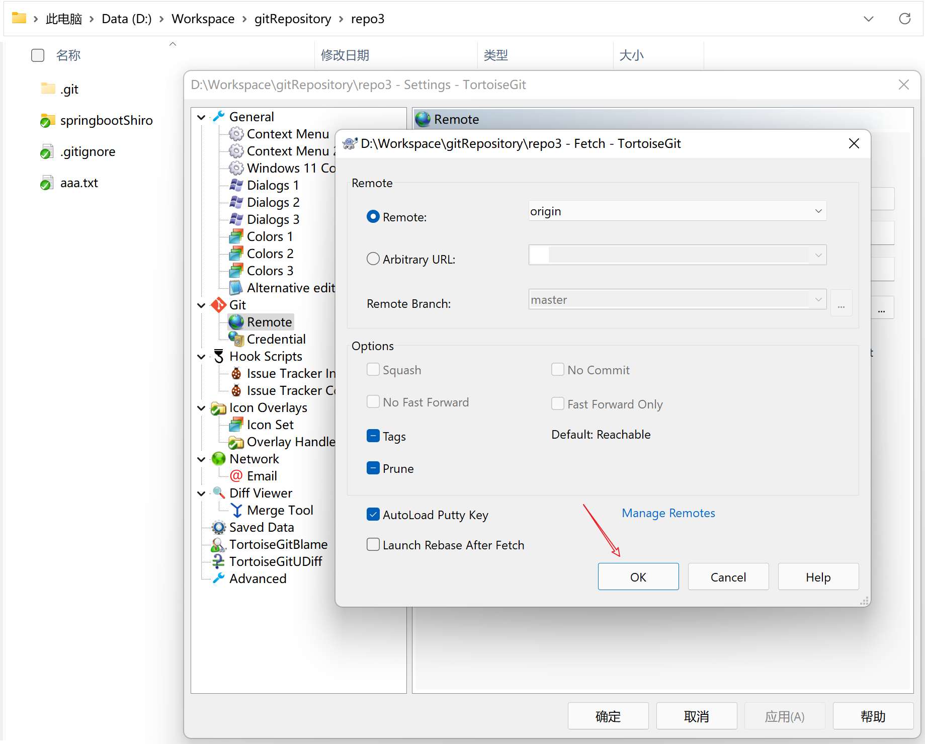Click the TortoiseGitBlame icon
Viewport: 925px width, 744px height.
click(x=218, y=544)
